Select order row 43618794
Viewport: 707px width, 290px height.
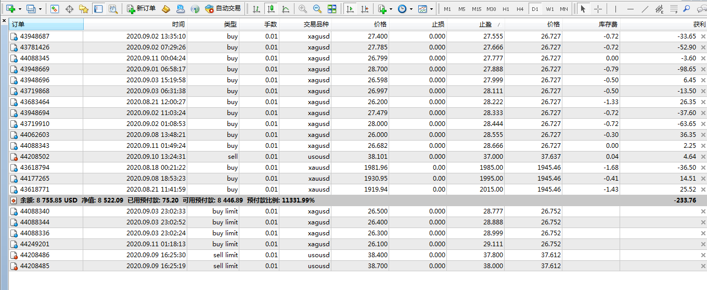[358, 168]
